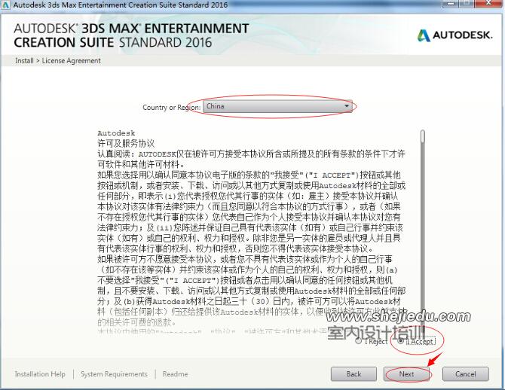Click the Cancel button
The width and height of the screenshot is (505, 390).
click(x=466, y=374)
